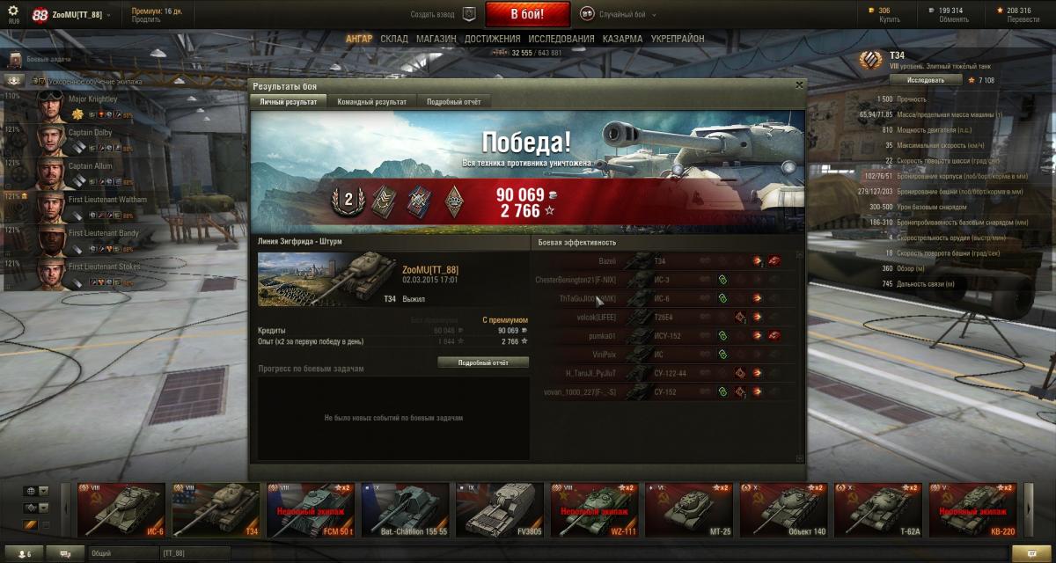Viewport: 1056px width, 563px height.
Task: Click the battle type smiley icon
Action: [x=587, y=14]
